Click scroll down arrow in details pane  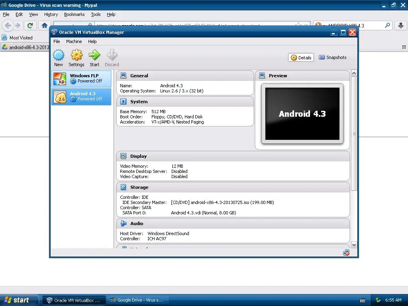(x=354, y=245)
